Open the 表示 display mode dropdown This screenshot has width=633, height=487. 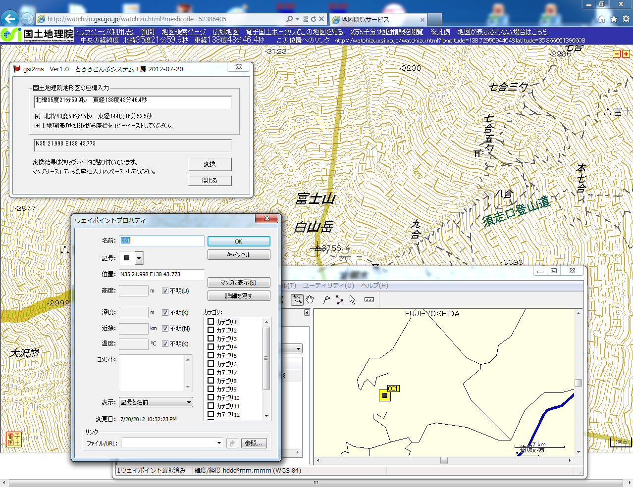(x=189, y=402)
